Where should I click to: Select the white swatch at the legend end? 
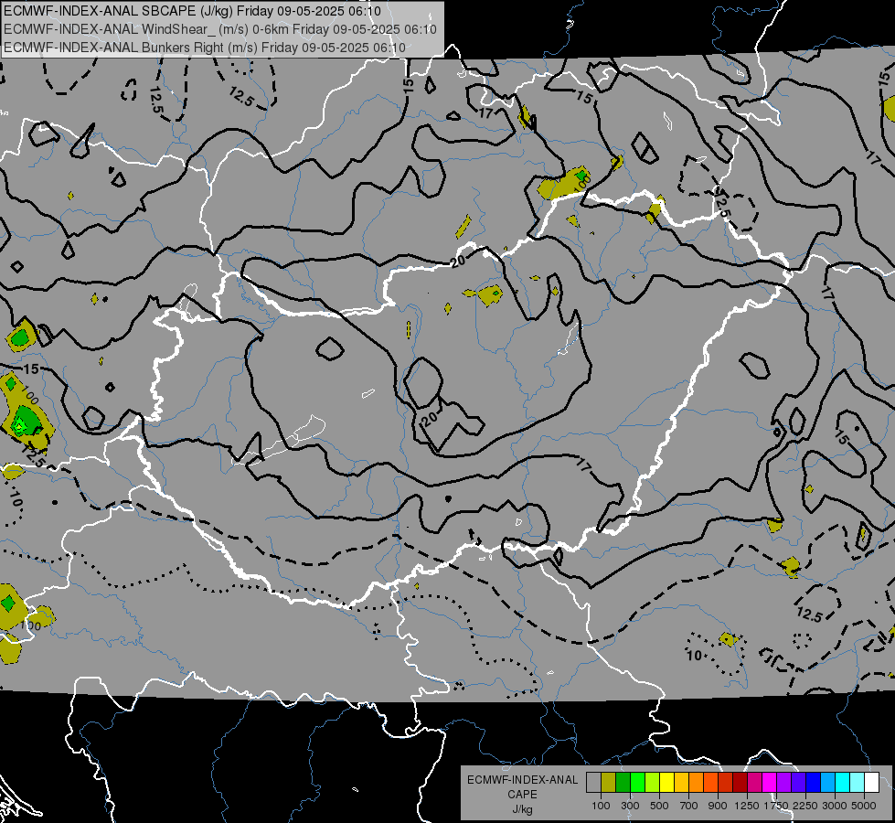click(871, 783)
